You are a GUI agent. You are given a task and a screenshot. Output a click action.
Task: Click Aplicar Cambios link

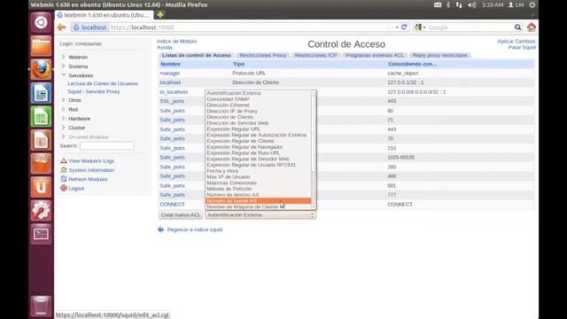coord(516,42)
